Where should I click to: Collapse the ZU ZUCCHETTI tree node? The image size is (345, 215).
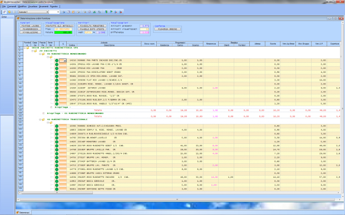click(32, 51)
